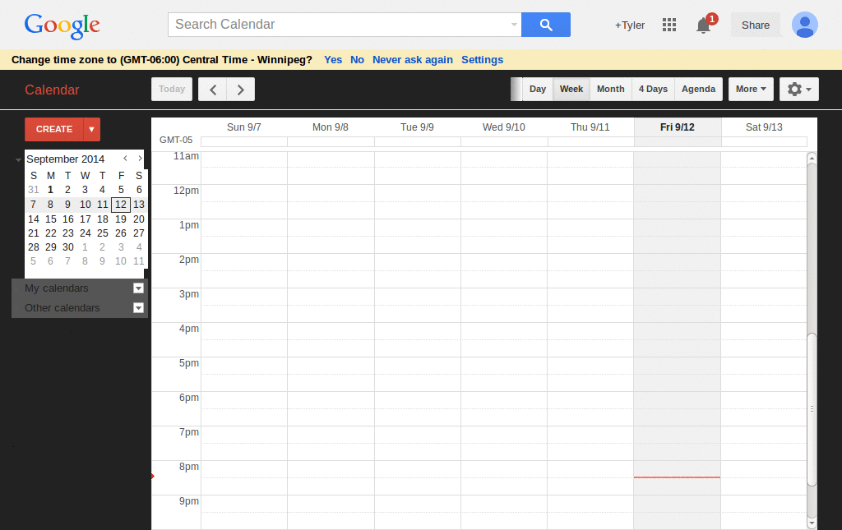Screen dimensions: 842x530
Task: Show previous month in mini calendar
Action: pos(125,159)
